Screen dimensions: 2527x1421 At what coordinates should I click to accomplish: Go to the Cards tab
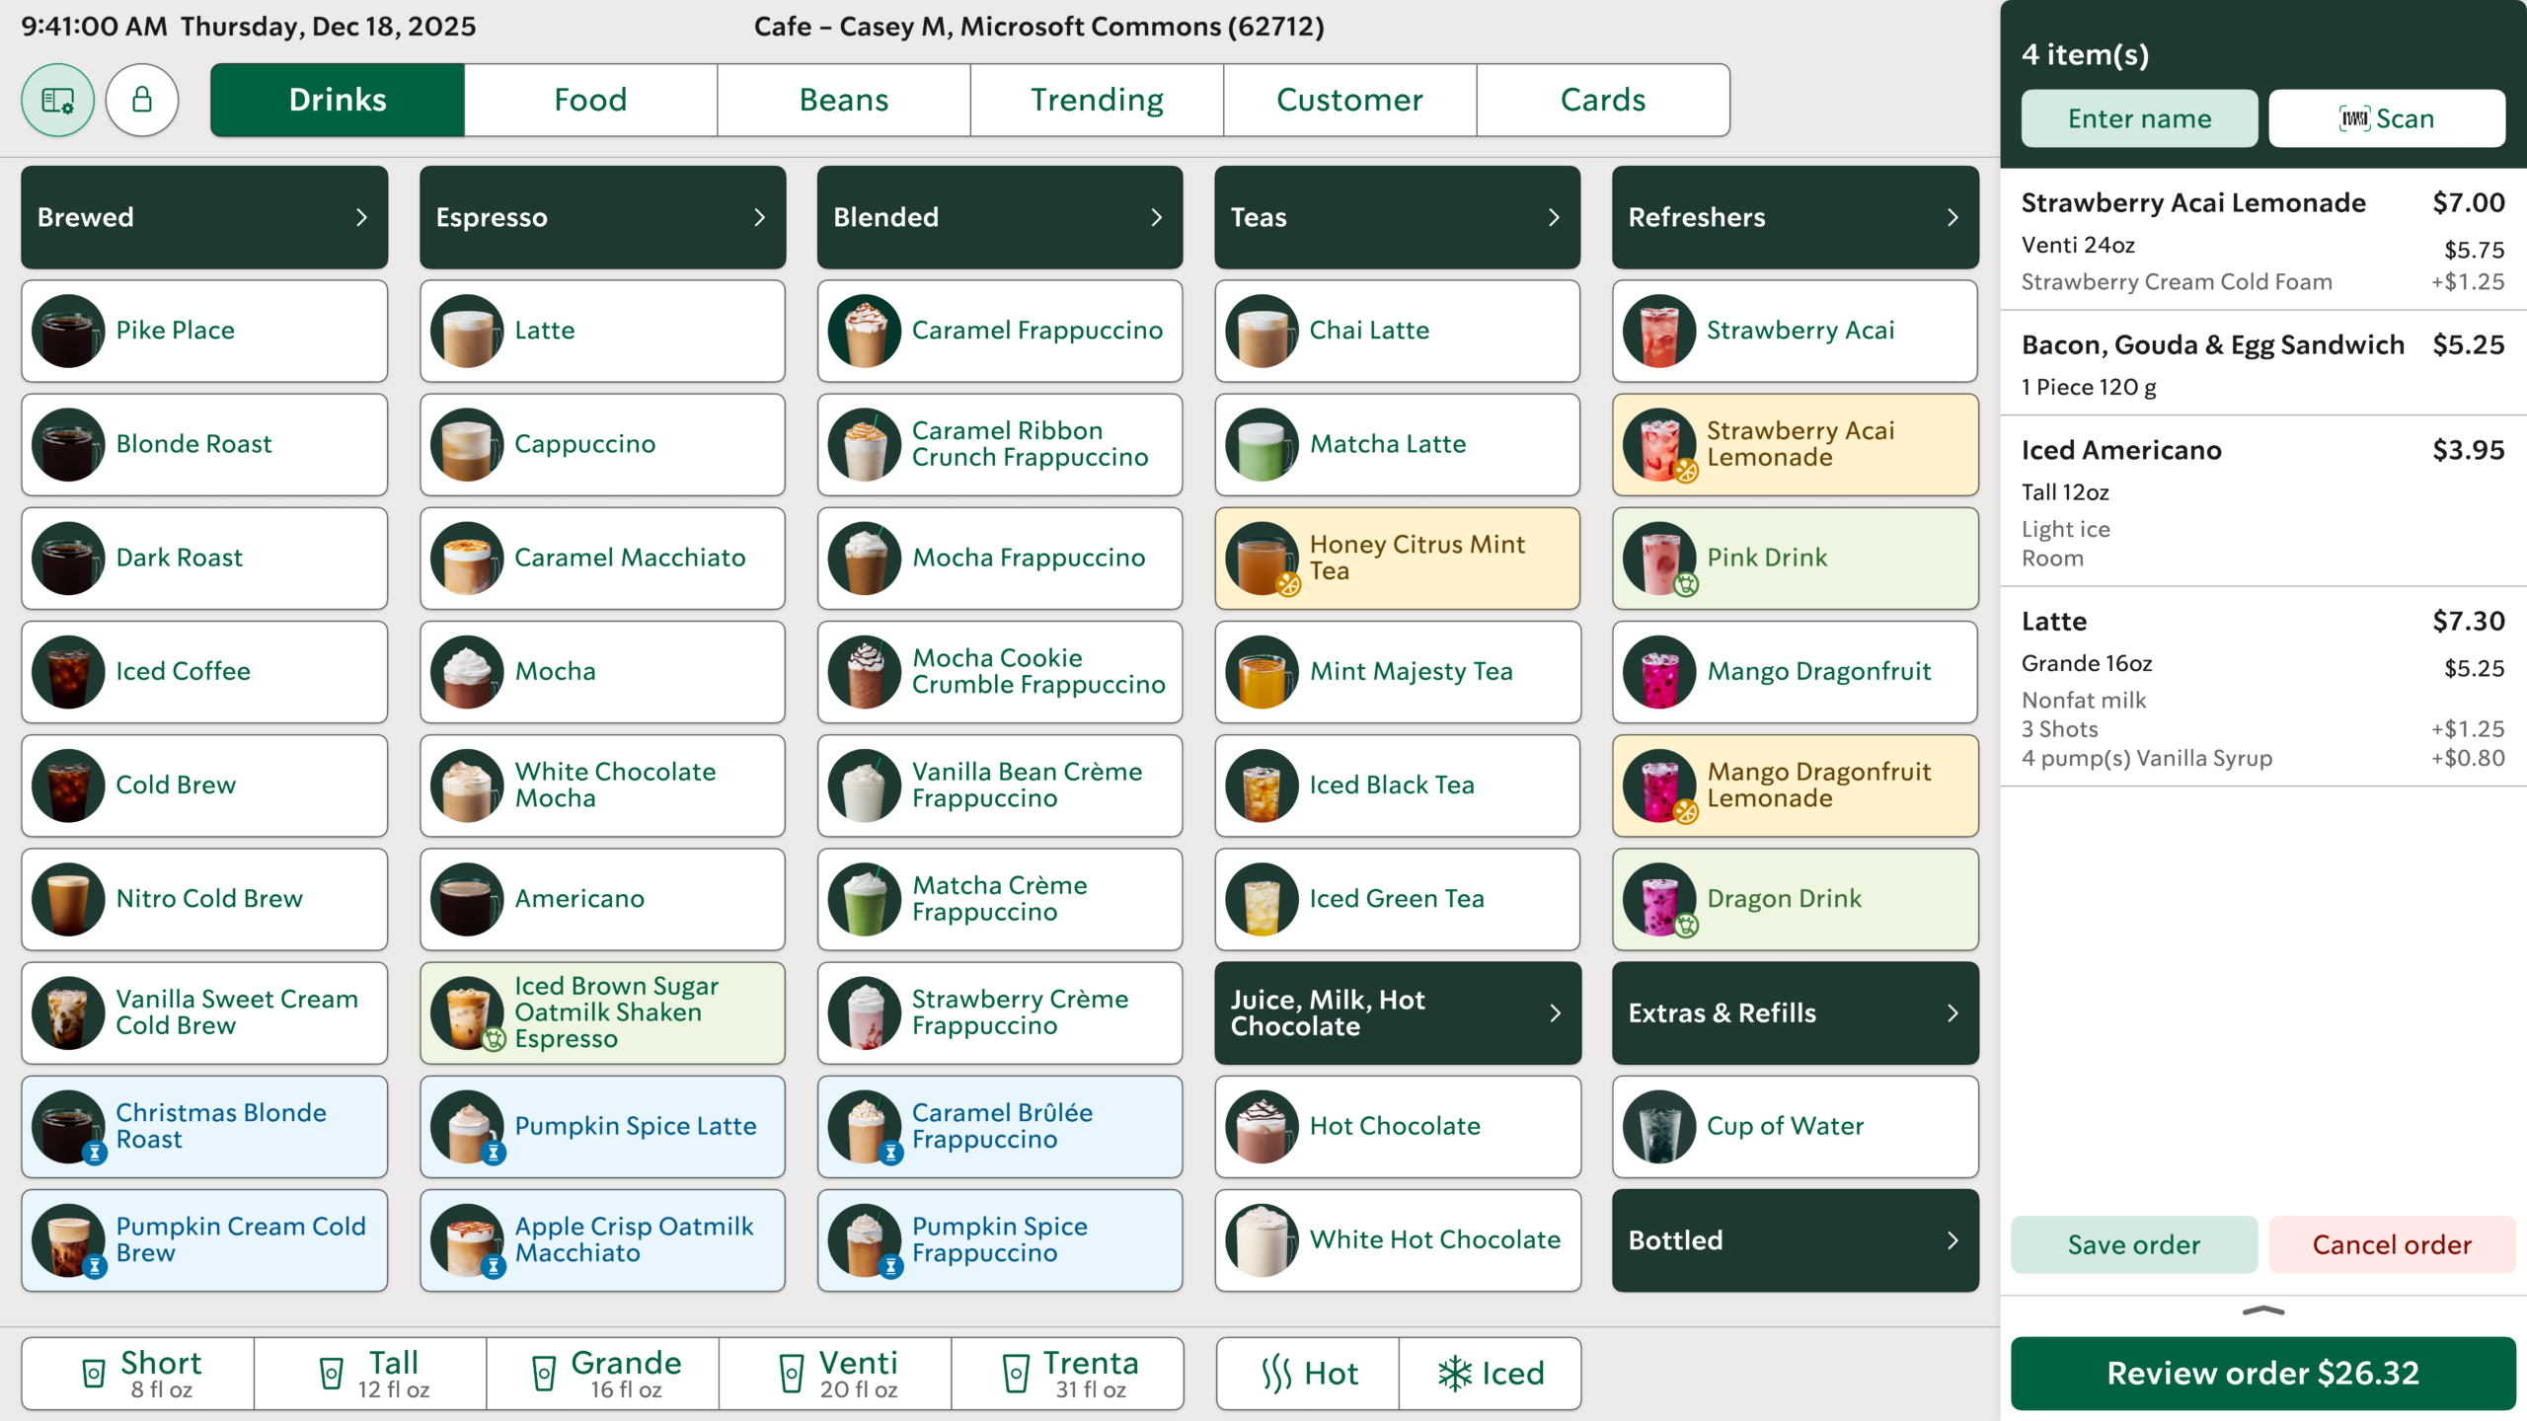click(x=1603, y=100)
